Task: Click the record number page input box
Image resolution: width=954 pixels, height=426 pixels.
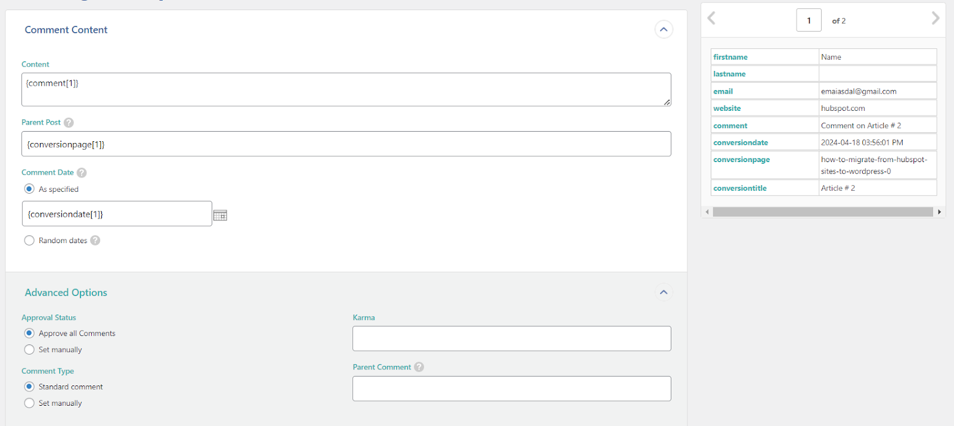Action: 809,20
